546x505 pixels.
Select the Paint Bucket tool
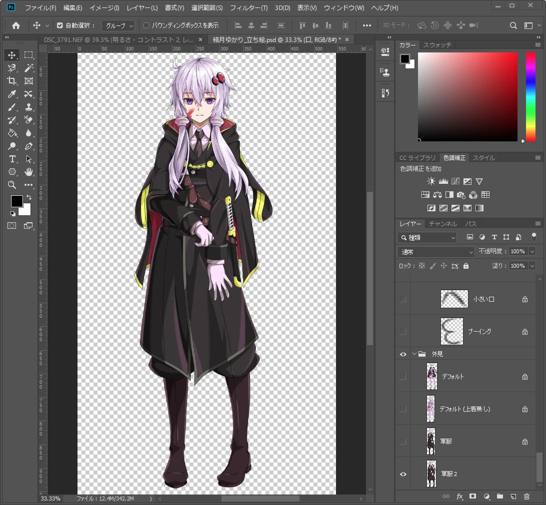[x=11, y=133]
